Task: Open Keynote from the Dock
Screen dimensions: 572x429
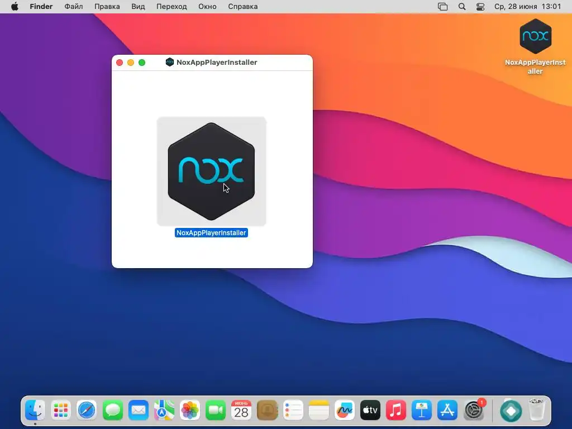Action: point(422,410)
